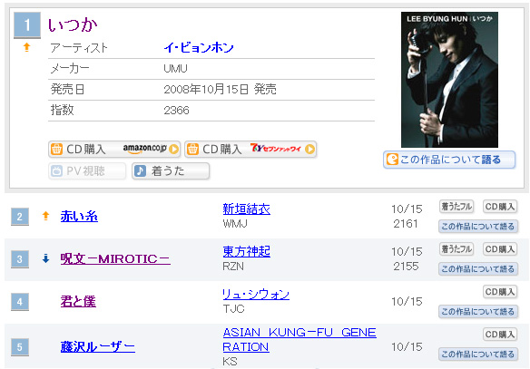Click CD購入 button in 君と僕 row
The width and height of the screenshot is (530, 369).
[500, 292]
